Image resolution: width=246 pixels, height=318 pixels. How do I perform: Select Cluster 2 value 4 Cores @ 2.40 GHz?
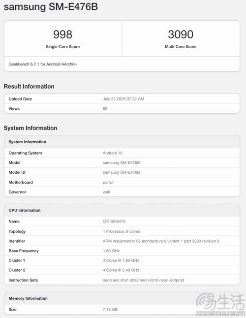point(121,270)
